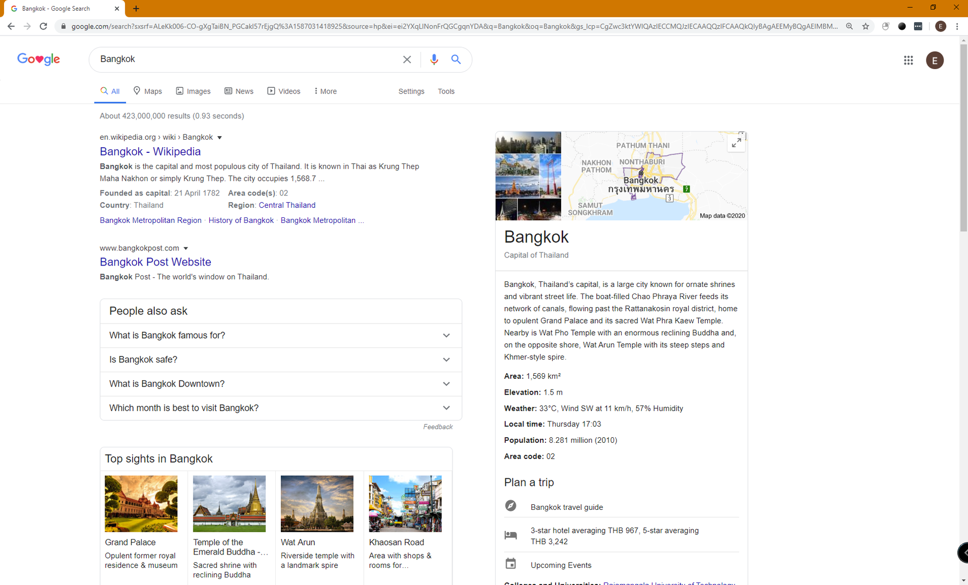Reload the page with the refresh icon
Screen dimensions: 968x585
tap(44, 26)
